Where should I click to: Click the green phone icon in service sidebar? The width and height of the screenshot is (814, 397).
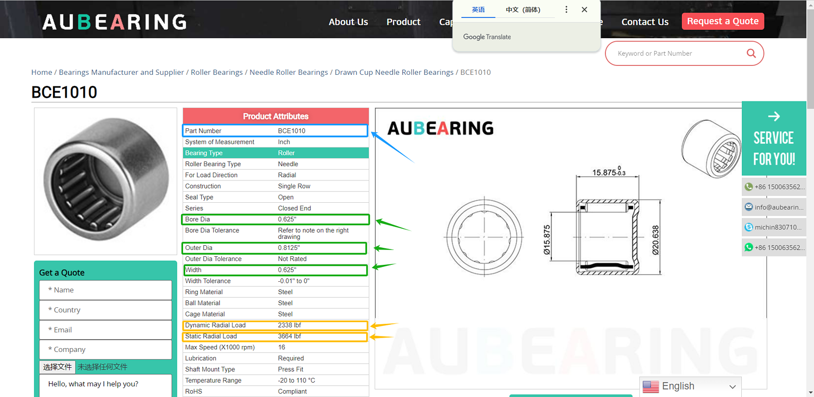pyautogui.click(x=748, y=187)
